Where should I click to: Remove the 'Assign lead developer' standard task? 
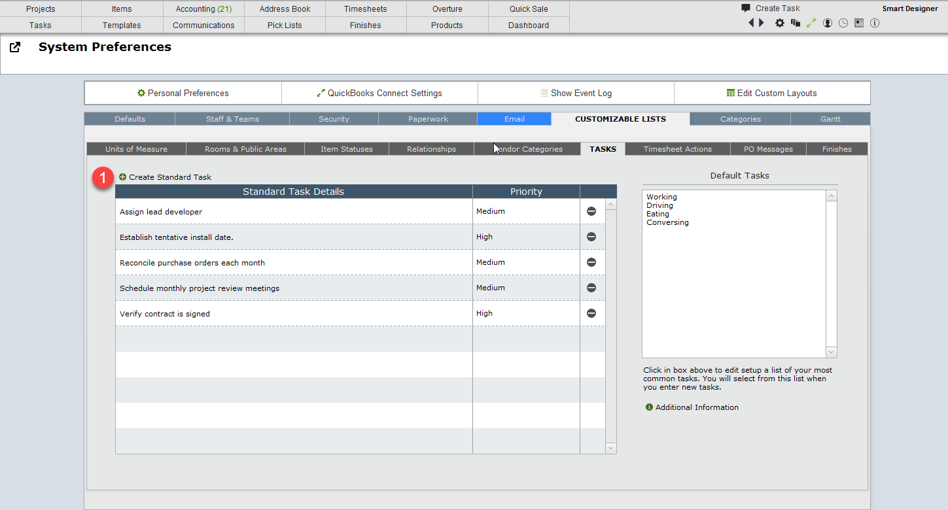click(591, 211)
